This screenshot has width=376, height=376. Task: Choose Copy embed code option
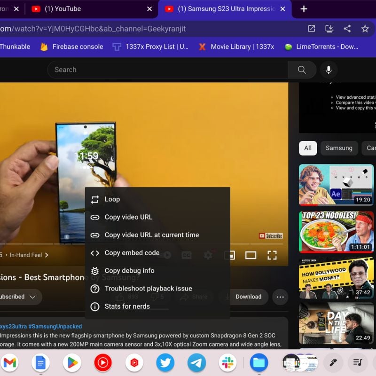pyautogui.click(x=157, y=253)
